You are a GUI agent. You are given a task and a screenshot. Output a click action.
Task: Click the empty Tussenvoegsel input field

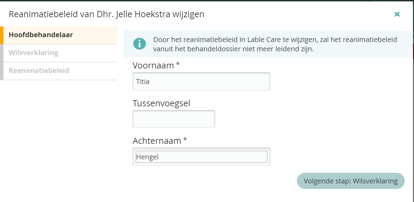(174, 119)
